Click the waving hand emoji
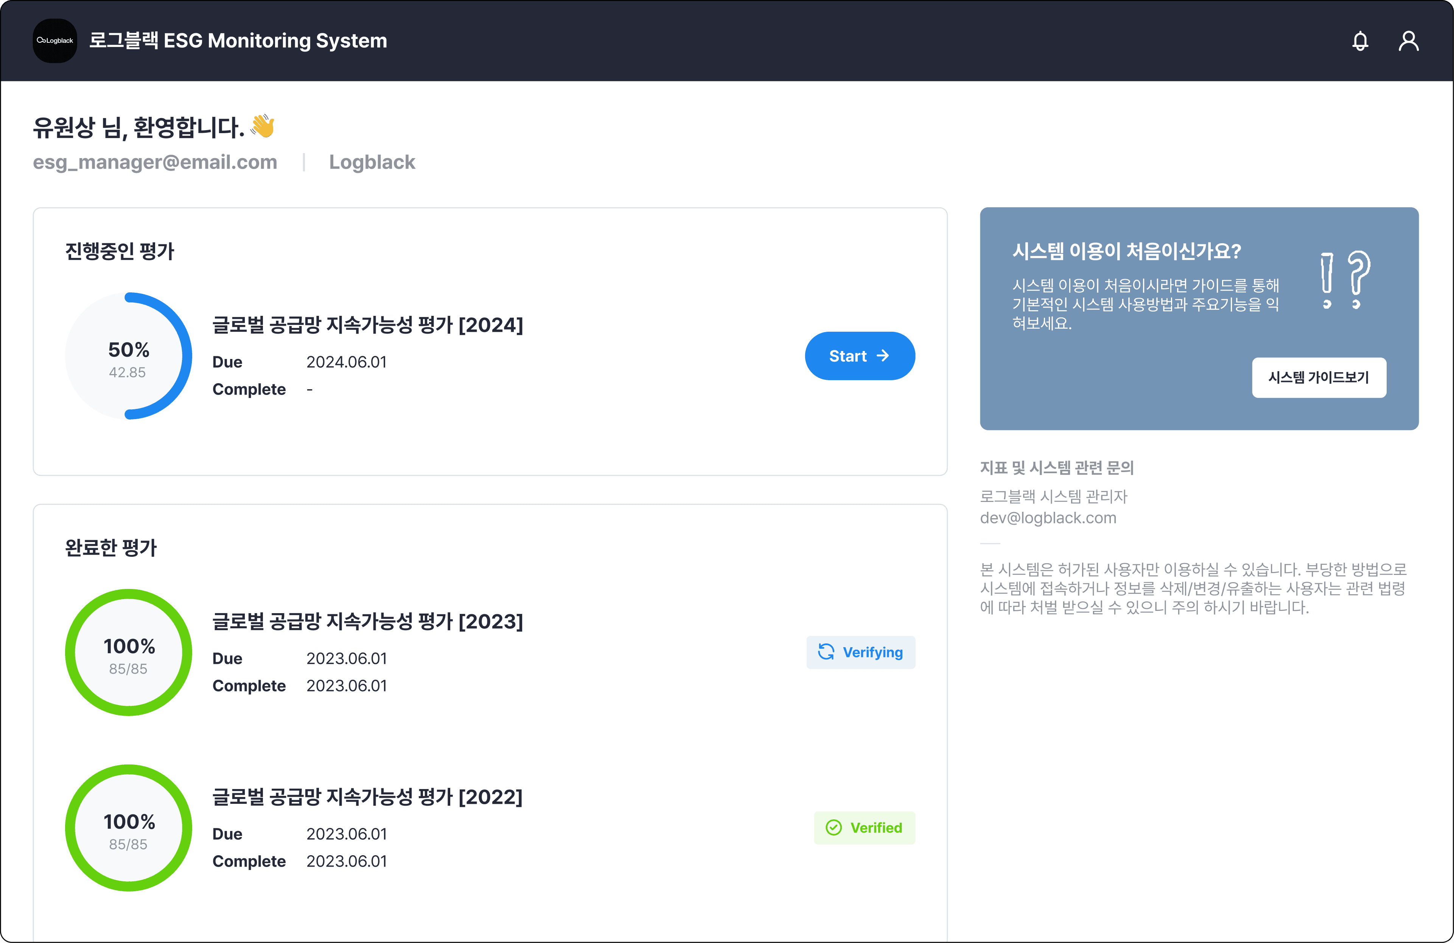Image resolution: width=1454 pixels, height=943 pixels. (263, 126)
